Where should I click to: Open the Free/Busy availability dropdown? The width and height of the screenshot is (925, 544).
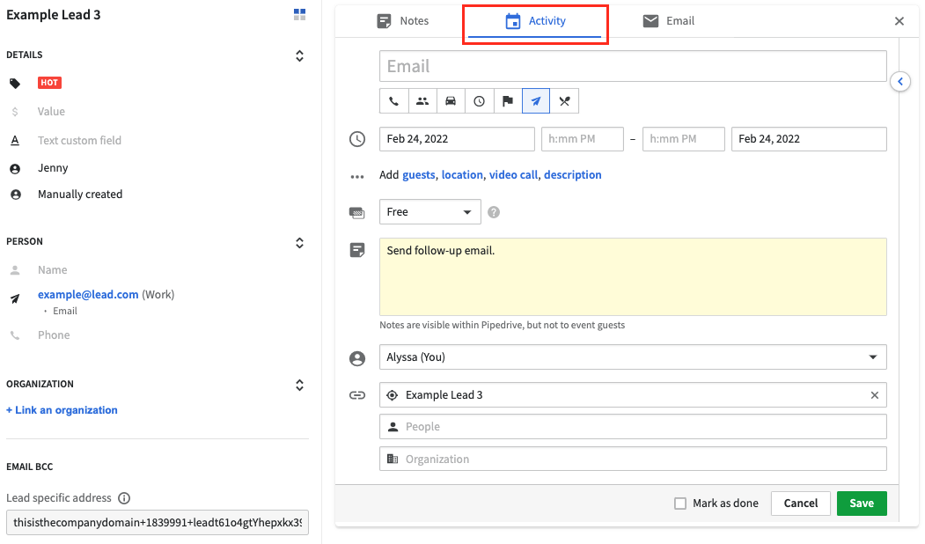430,212
